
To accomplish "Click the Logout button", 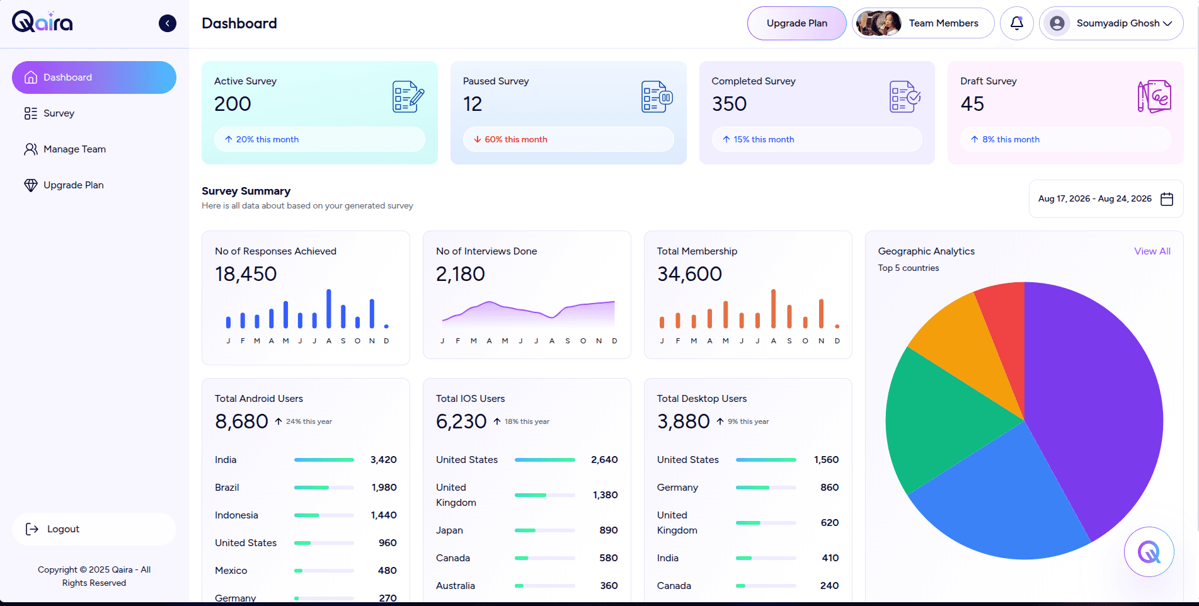I will coord(94,529).
